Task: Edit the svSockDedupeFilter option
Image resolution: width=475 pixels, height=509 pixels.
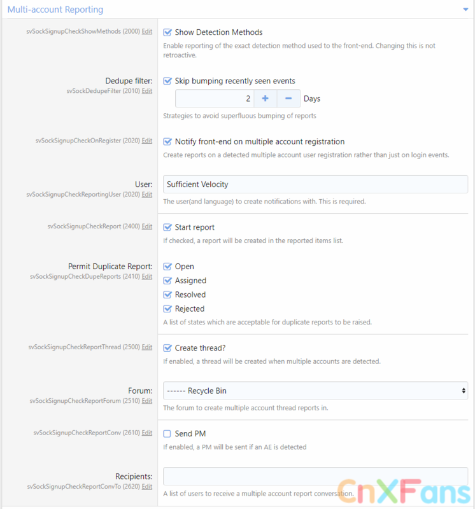Action: (147, 91)
